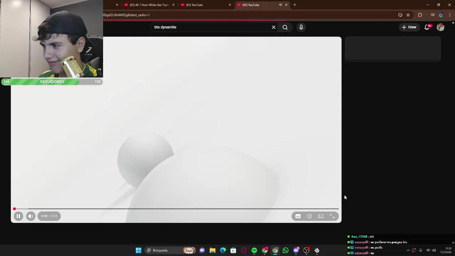The height and width of the screenshot is (256, 455).
Task: Click the YouTube search magnifier button
Action: (285, 27)
